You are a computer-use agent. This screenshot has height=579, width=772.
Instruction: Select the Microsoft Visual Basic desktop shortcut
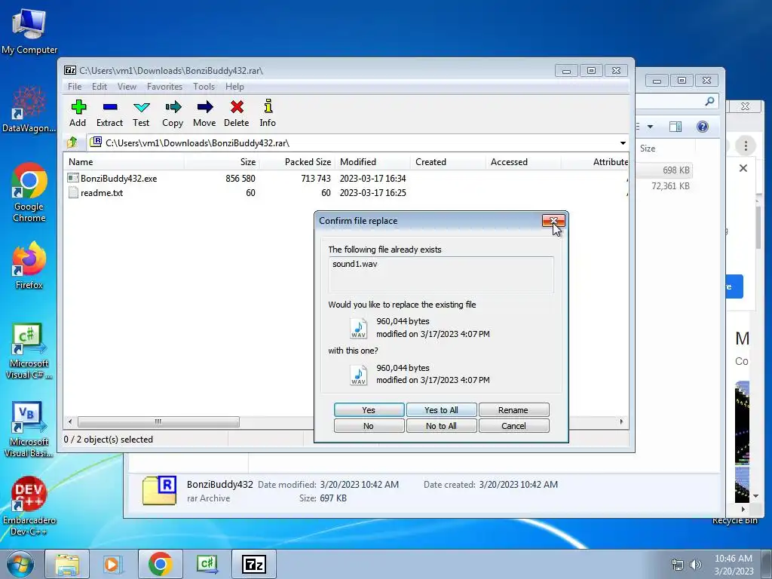pos(29,430)
